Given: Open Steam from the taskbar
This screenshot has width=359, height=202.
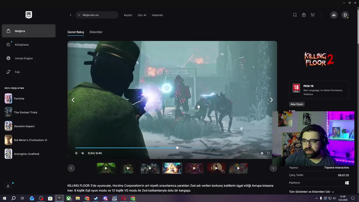Looking at the screenshot, I should point(96,198).
